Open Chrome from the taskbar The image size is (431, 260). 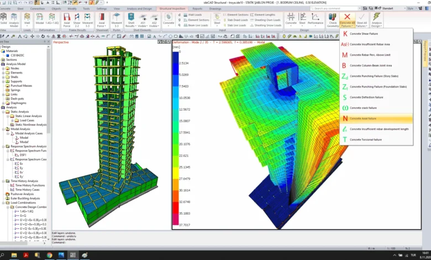tap(50, 255)
